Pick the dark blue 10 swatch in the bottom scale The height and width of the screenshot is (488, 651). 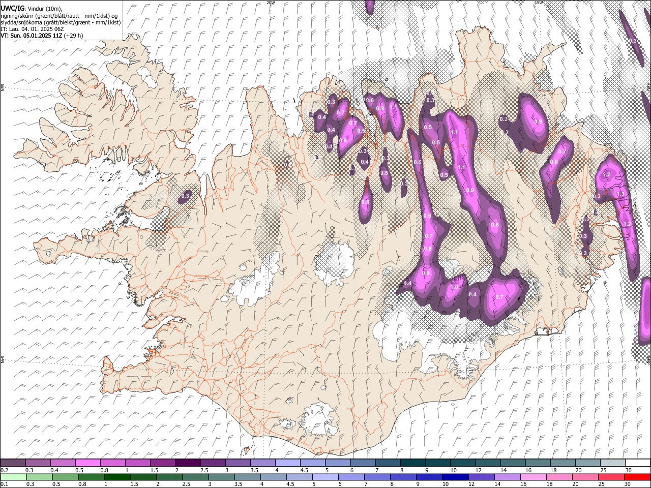pos(455,477)
